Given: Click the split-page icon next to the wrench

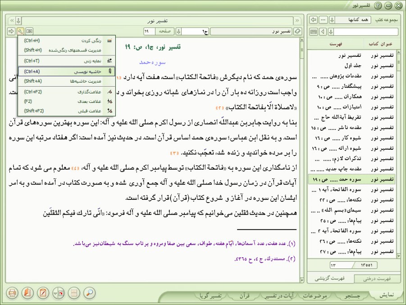Looking at the screenshot, I should click(x=29, y=32).
